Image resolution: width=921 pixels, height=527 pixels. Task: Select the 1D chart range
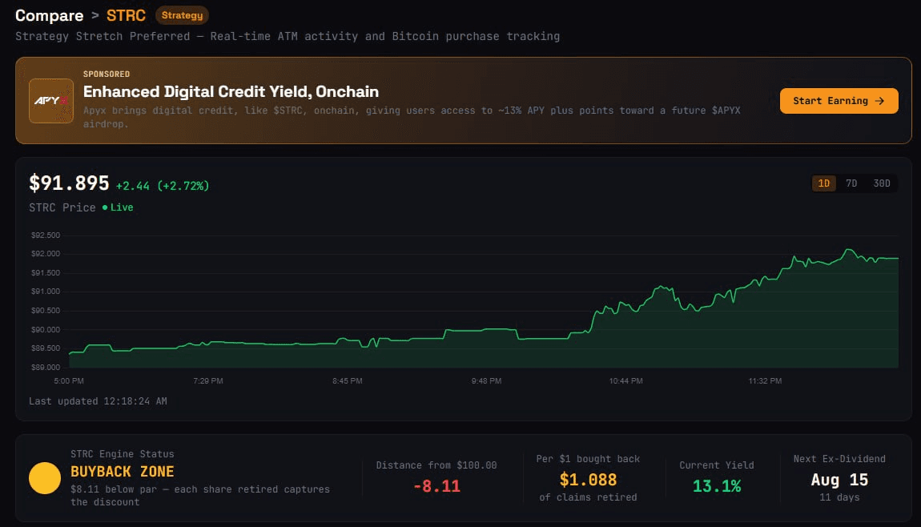pos(823,183)
